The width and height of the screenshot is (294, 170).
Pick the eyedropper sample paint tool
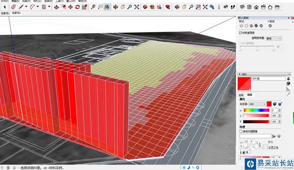point(288,94)
